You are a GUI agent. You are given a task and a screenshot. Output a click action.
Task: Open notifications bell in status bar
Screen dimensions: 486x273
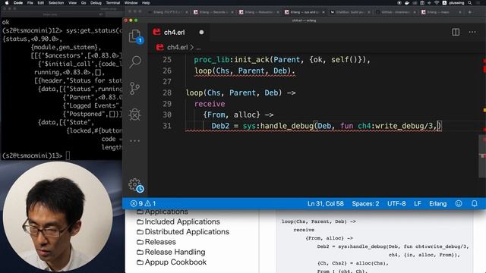(474, 203)
